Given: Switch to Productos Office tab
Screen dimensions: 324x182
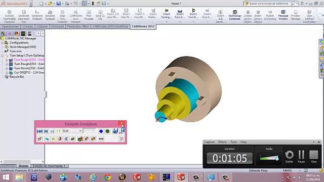Looking at the screenshot, I should tap(78, 27).
